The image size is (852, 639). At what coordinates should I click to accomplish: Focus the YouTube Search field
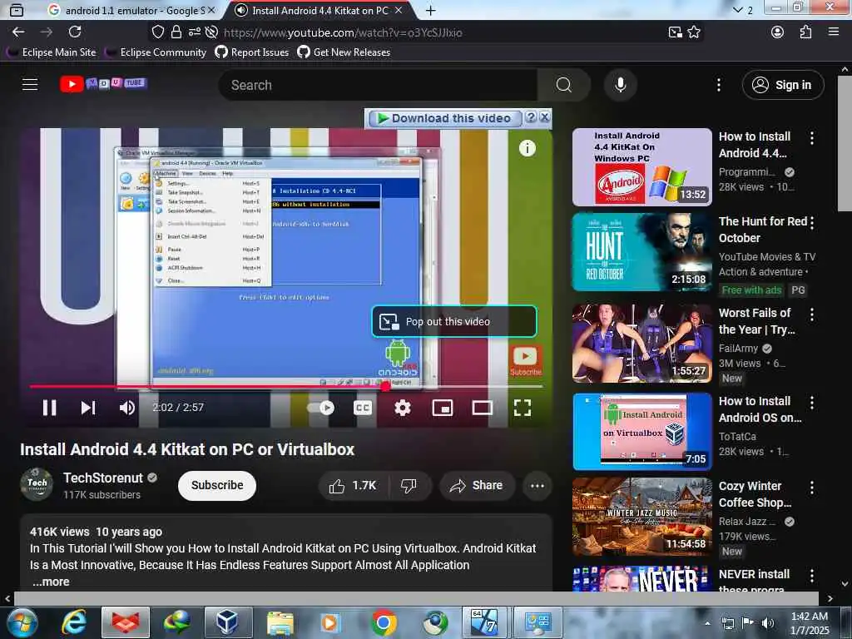pos(378,86)
